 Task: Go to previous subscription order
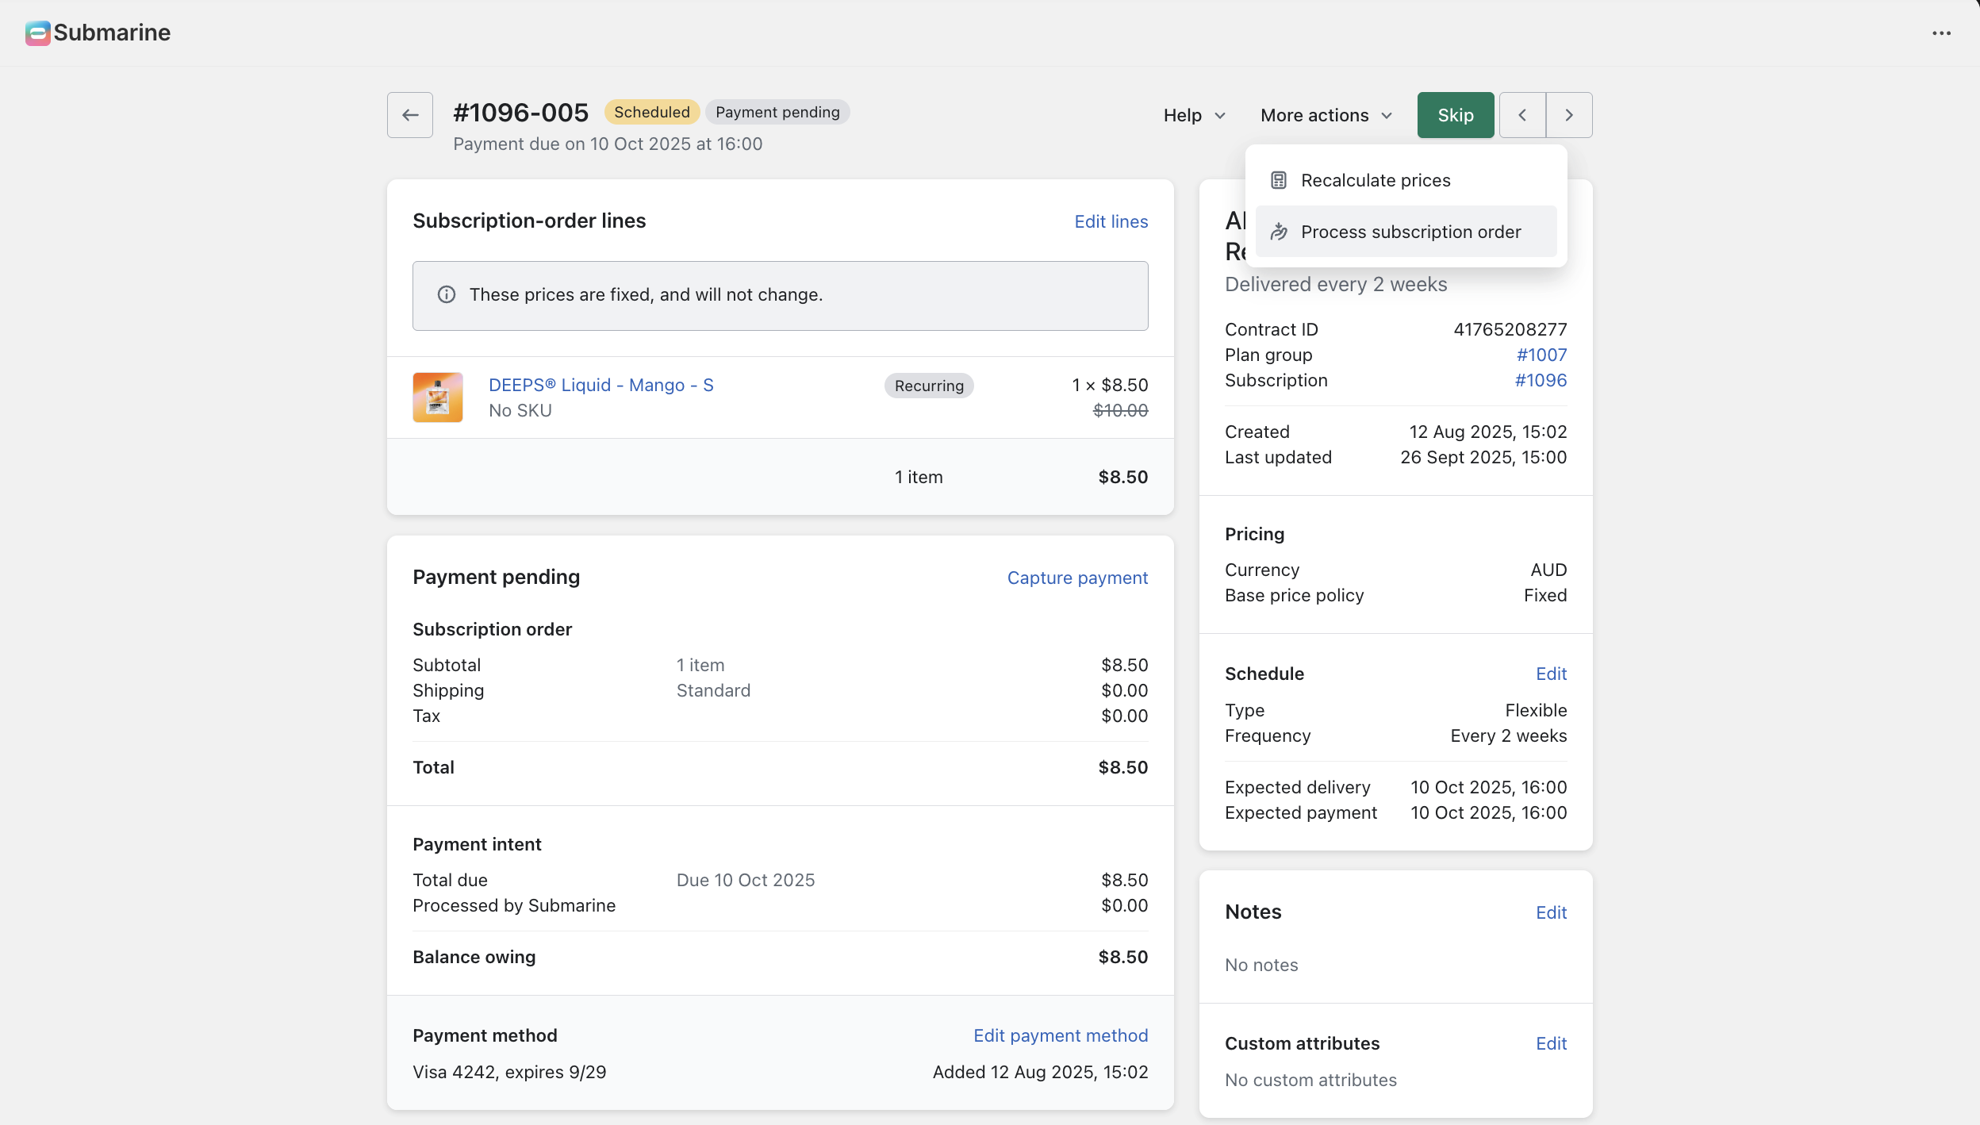1521,115
